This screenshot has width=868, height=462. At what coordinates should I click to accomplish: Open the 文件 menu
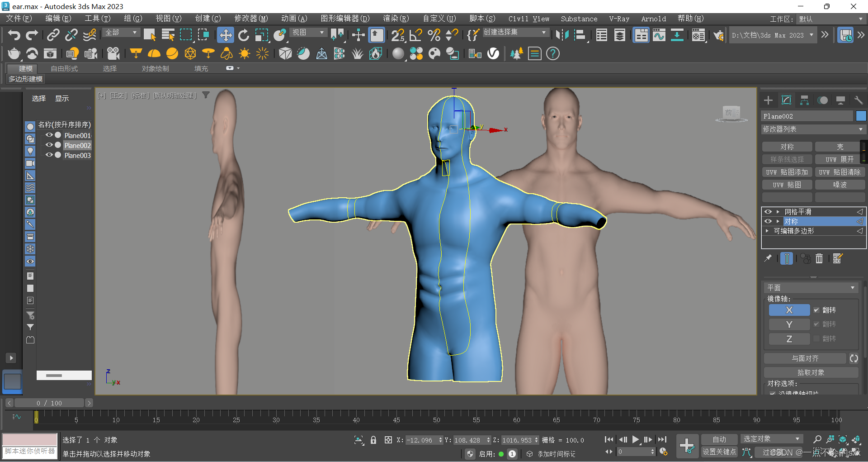pyautogui.click(x=19, y=19)
